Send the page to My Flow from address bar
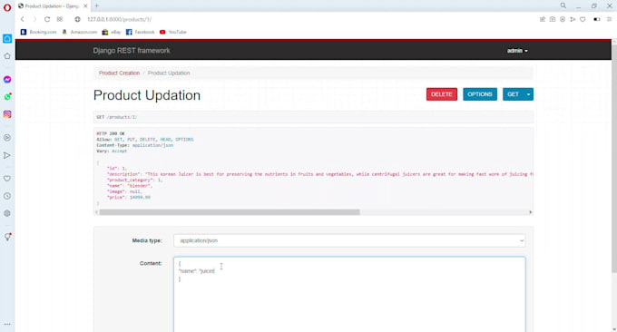617x332 pixels. (573, 19)
